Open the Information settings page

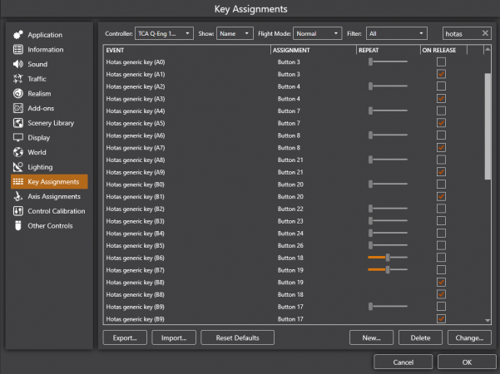click(49, 49)
